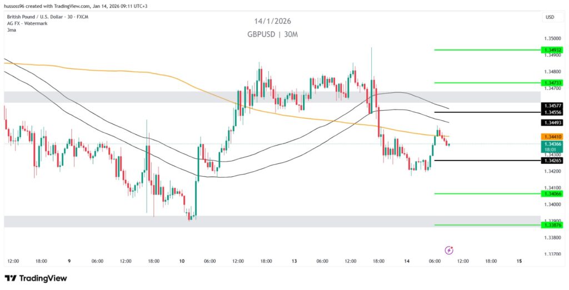The height and width of the screenshot is (290, 569).
Task: Click the pink lightning economic event icon
Action: tap(449, 250)
